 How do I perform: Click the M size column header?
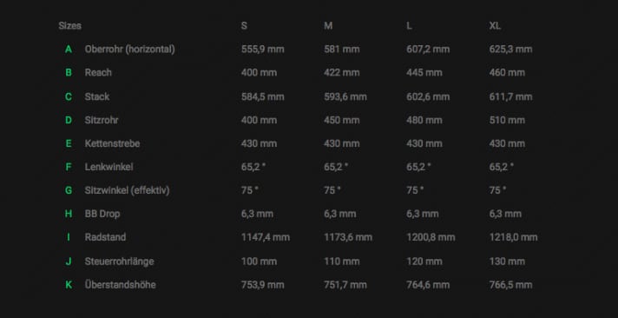coord(328,26)
